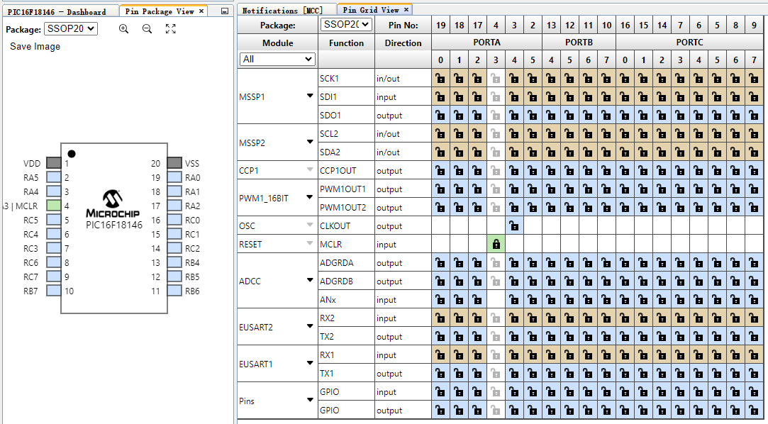The image size is (768, 424).
Task: Select the MCLR function cell
Action: (x=346, y=245)
